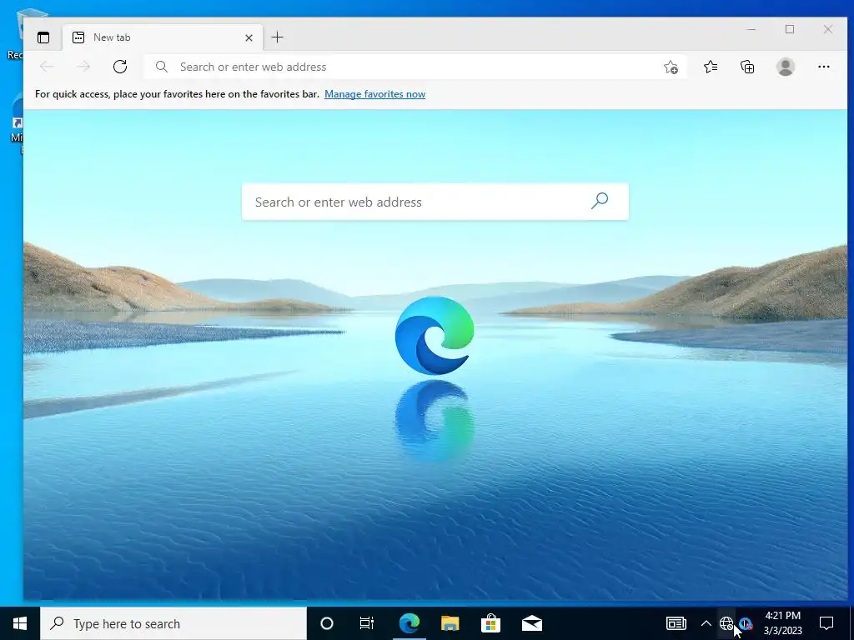
Task: Click Microsoft Edge taskbar icon
Action: pyautogui.click(x=409, y=623)
